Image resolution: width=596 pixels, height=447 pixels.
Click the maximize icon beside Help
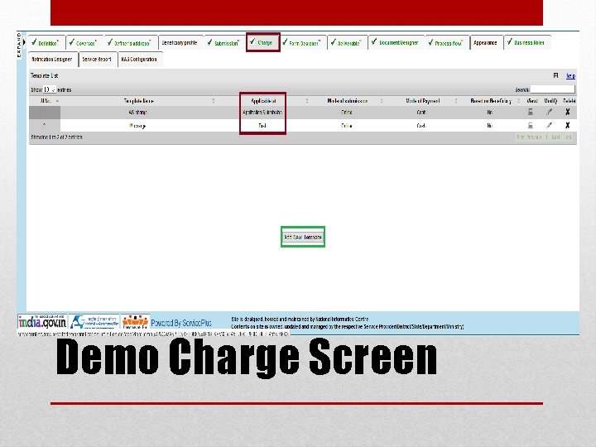[555, 75]
